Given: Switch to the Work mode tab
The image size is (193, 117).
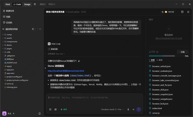Looking at the screenshot, I should click(x=8, y=4).
